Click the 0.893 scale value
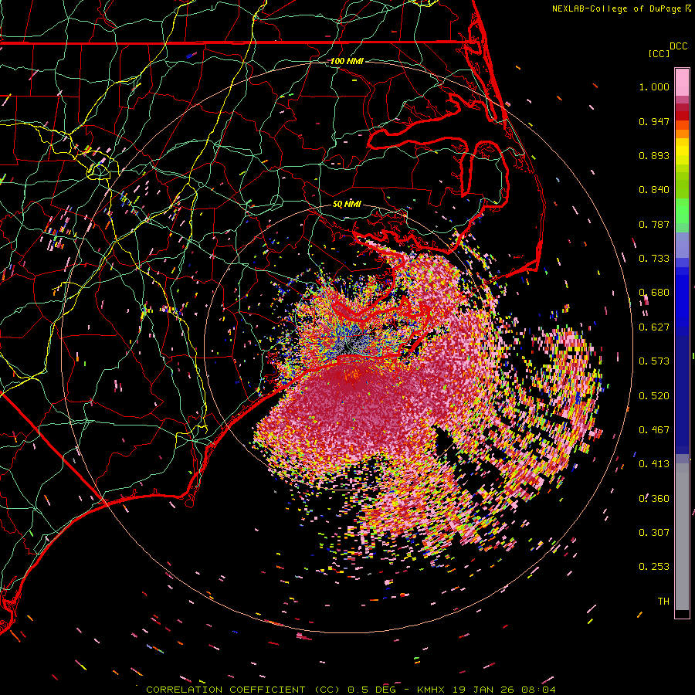 [654, 155]
